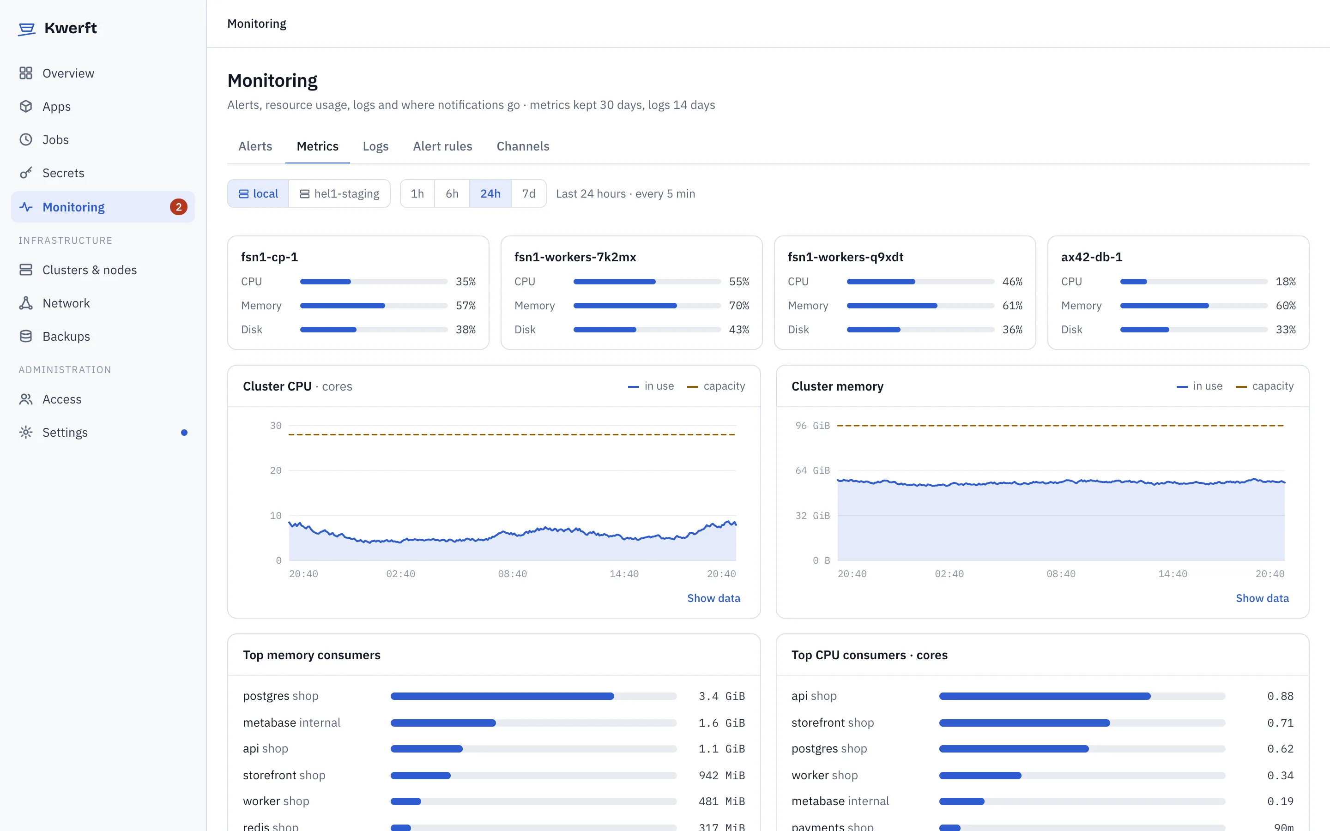Toggle 'capacity' legend on Cluster memory
This screenshot has height=831, width=1330.
coord(1264,386)
